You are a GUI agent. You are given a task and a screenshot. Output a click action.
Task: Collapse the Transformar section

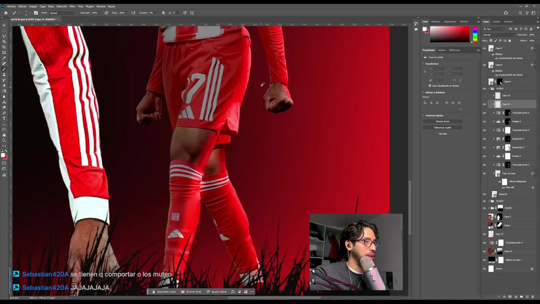coord(423,63)
